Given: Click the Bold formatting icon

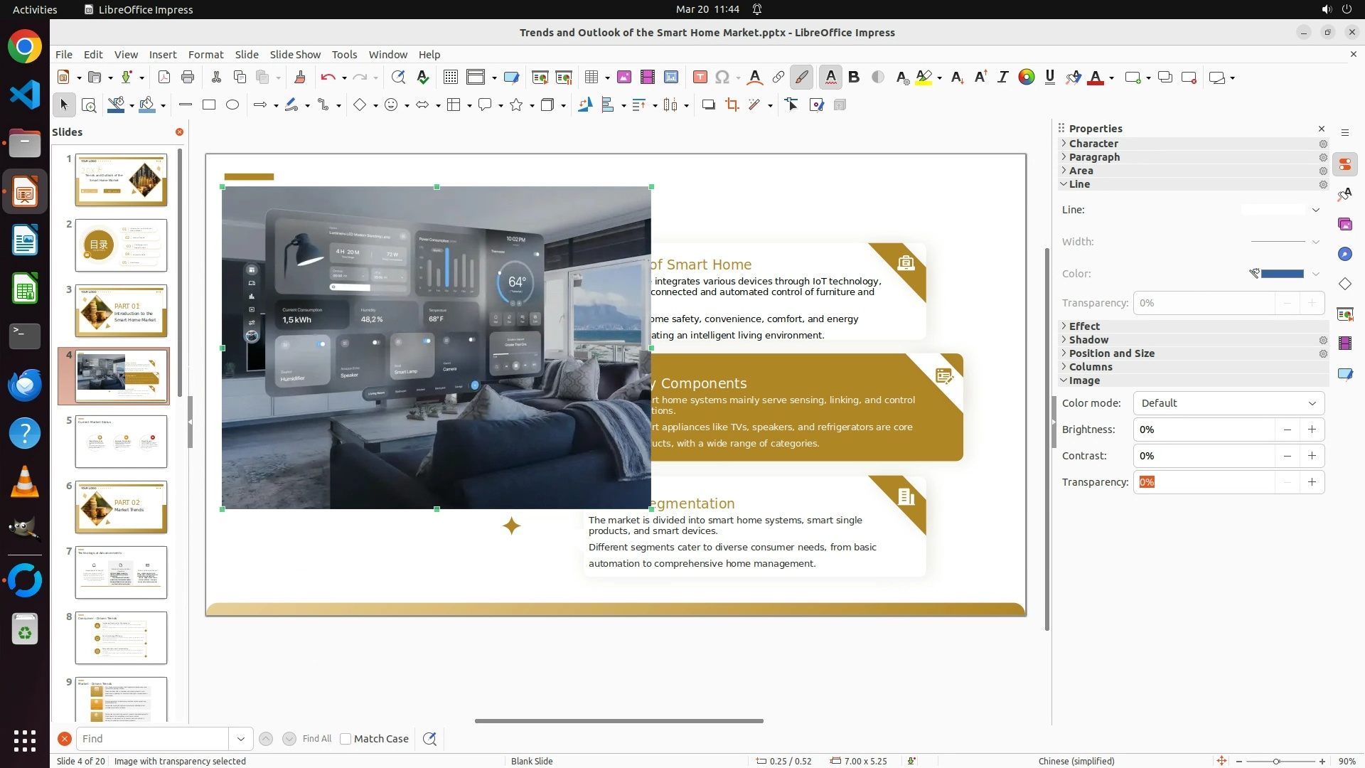Looking at the screenshot, I should [x=854, y=78].
